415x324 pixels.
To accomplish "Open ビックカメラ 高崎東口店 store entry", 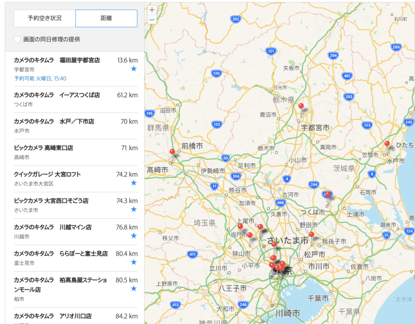I will (76, 153).
